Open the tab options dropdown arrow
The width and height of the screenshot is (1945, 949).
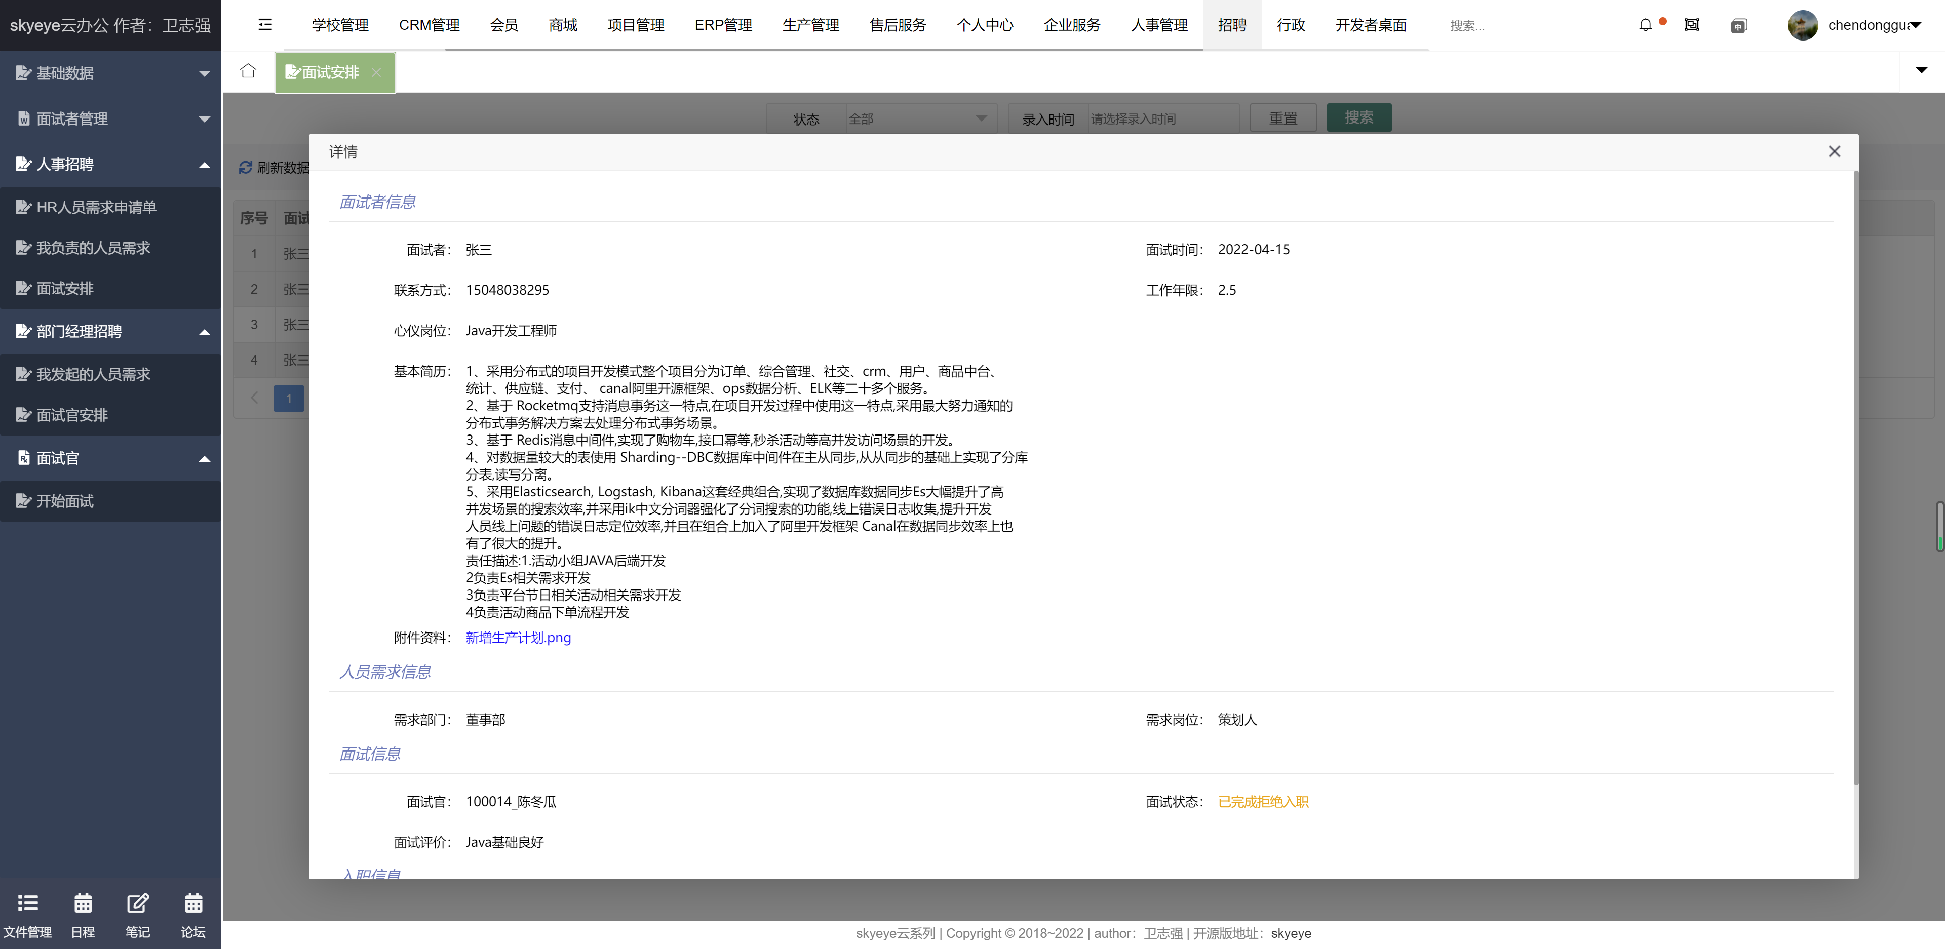click(1921, 70)
